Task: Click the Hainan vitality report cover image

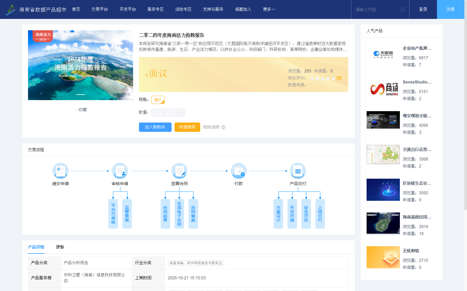Action: (81, 65)
